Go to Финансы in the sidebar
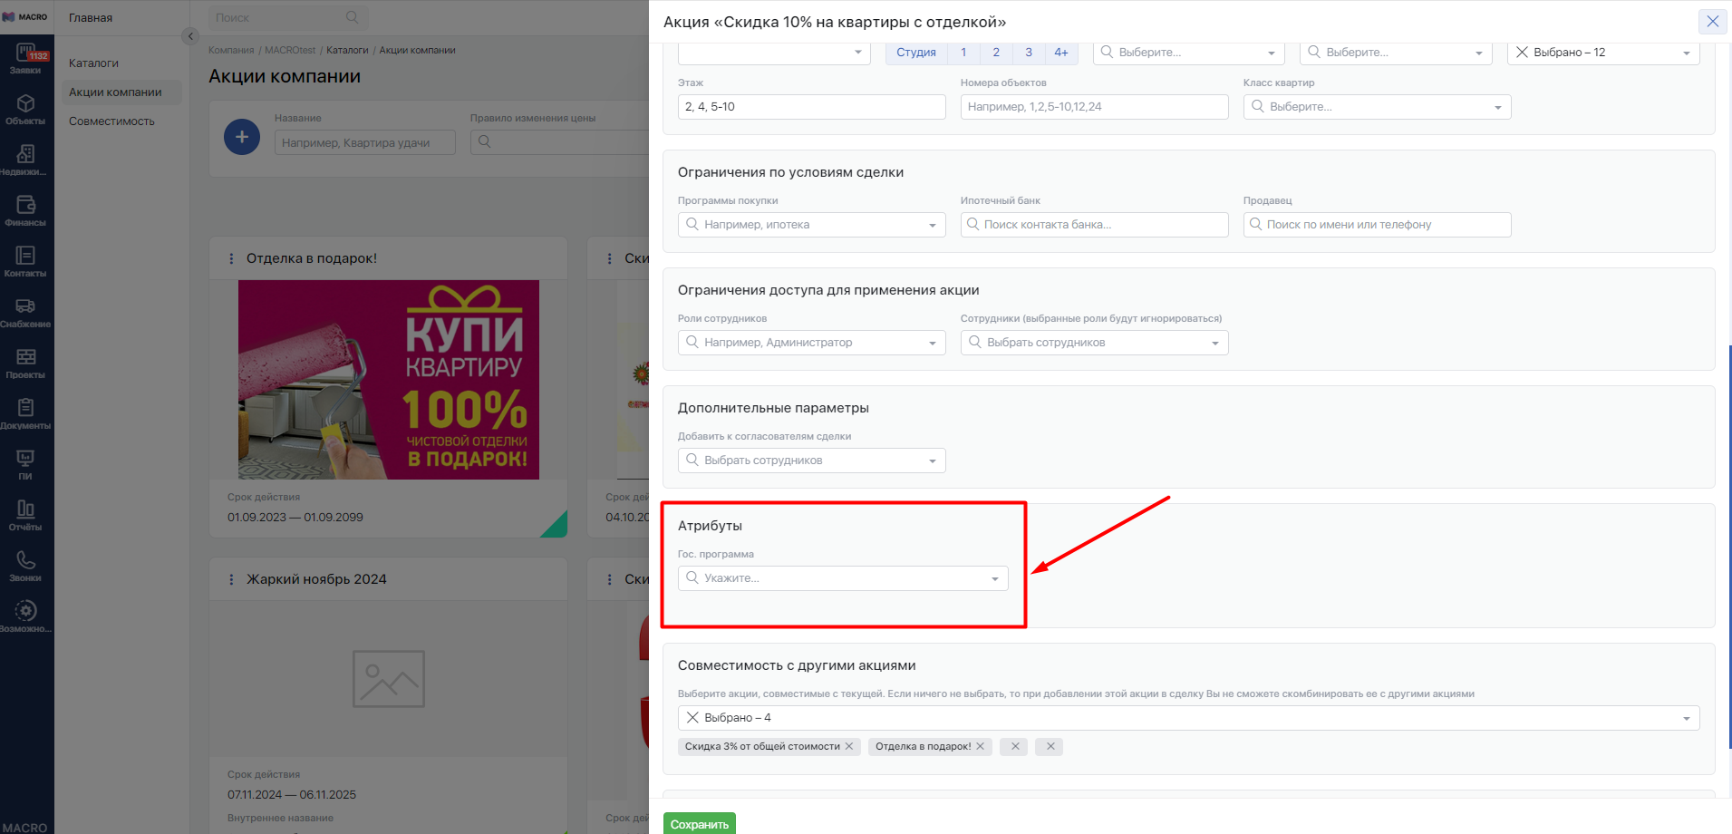 (x=25, y=211)
